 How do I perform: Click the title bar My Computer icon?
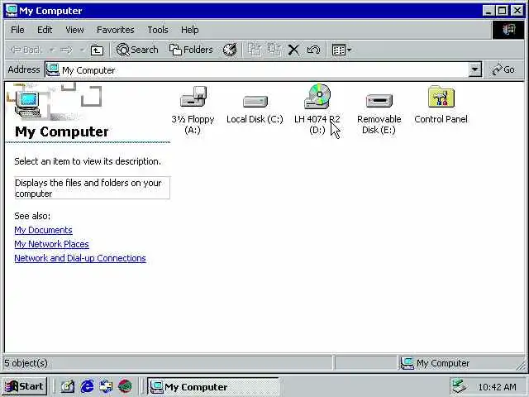point(12,11)
